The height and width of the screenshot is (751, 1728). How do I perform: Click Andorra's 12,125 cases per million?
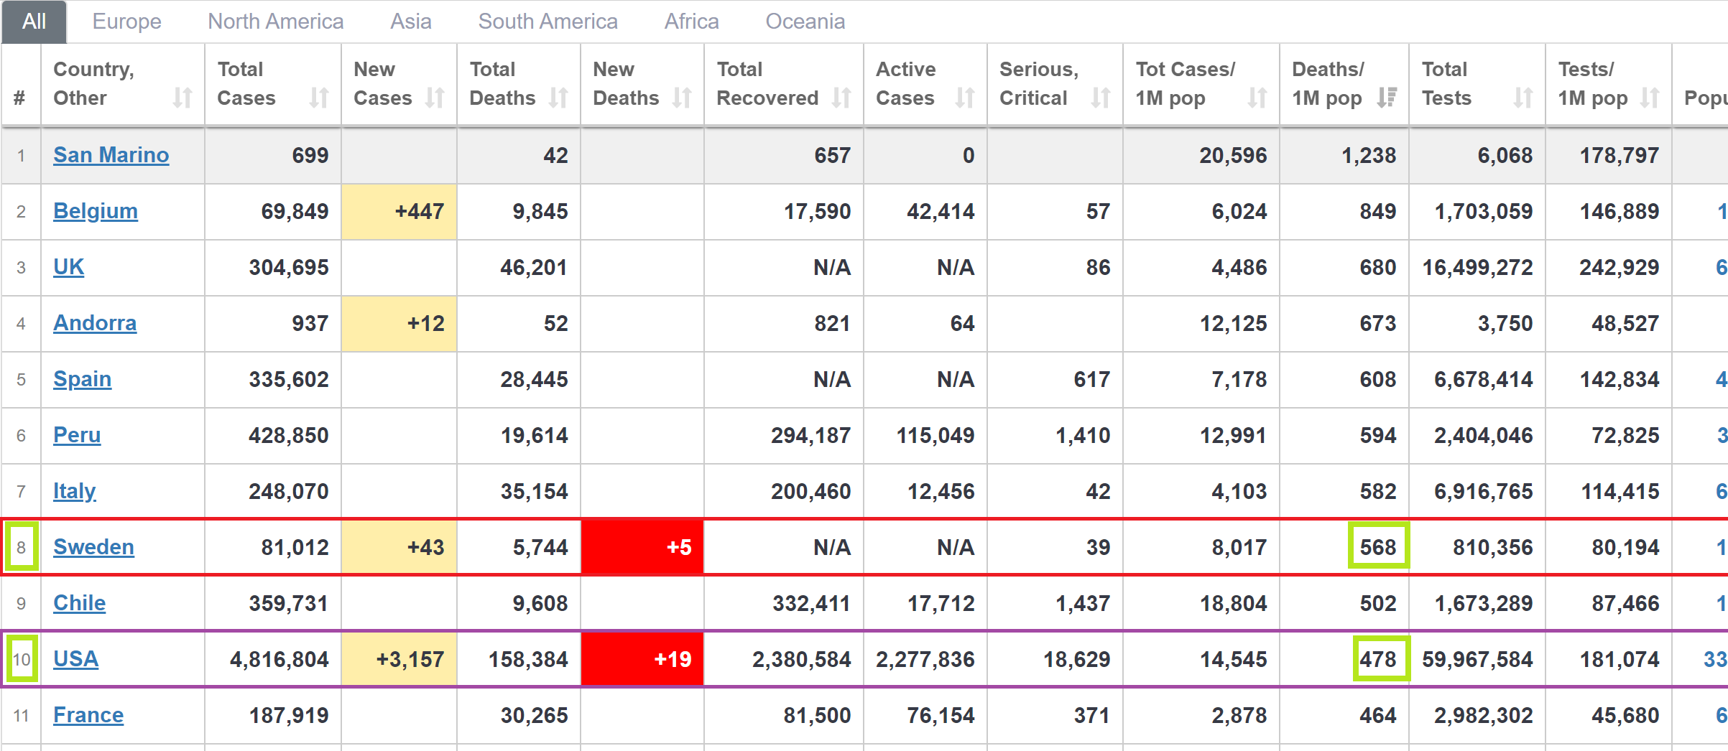(1233, 323)
